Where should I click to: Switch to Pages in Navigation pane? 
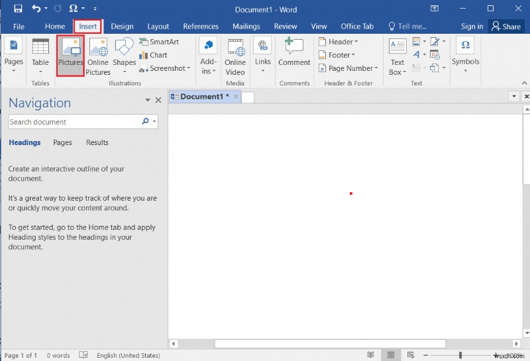tap(62, 142)
